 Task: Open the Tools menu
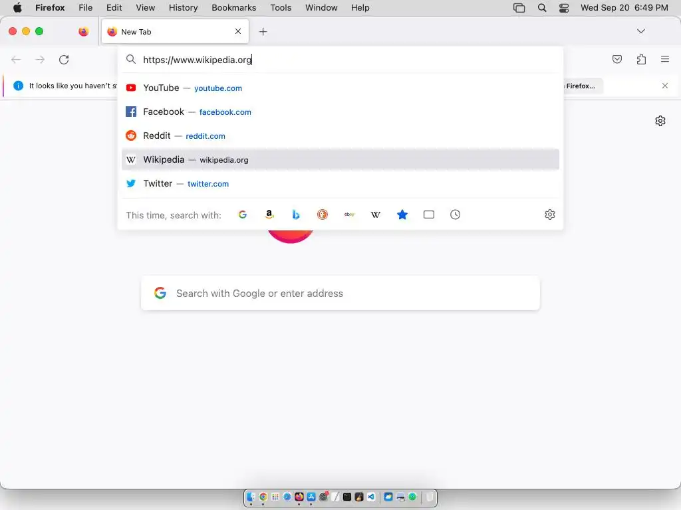281,8
